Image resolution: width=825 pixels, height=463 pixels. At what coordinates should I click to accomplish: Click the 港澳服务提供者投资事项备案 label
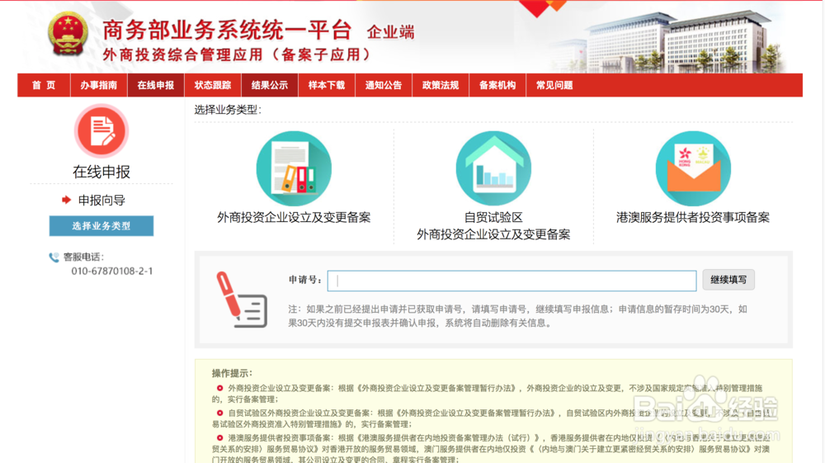click(693, 217)
